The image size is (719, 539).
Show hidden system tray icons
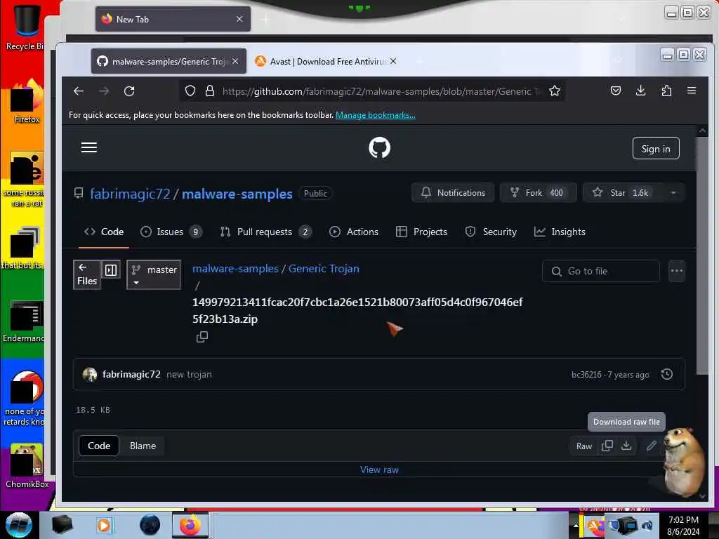tap(576, 525)
